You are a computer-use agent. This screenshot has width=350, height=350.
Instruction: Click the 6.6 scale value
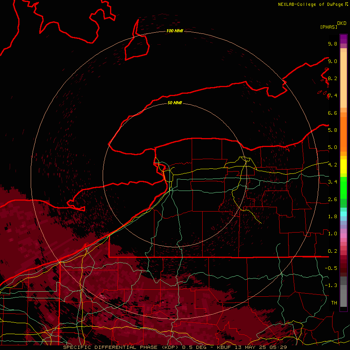pyautogui.click(x=332, y=113)
